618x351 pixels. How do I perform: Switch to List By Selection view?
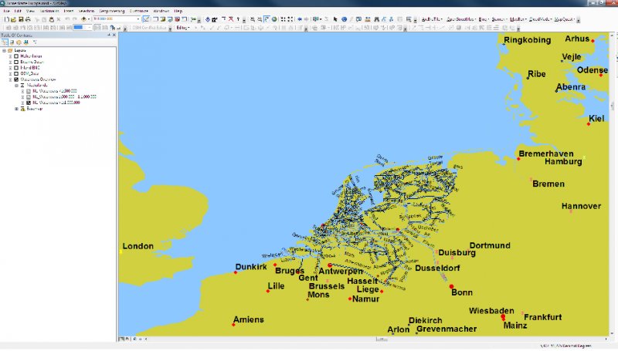click(x=26, y=42)
